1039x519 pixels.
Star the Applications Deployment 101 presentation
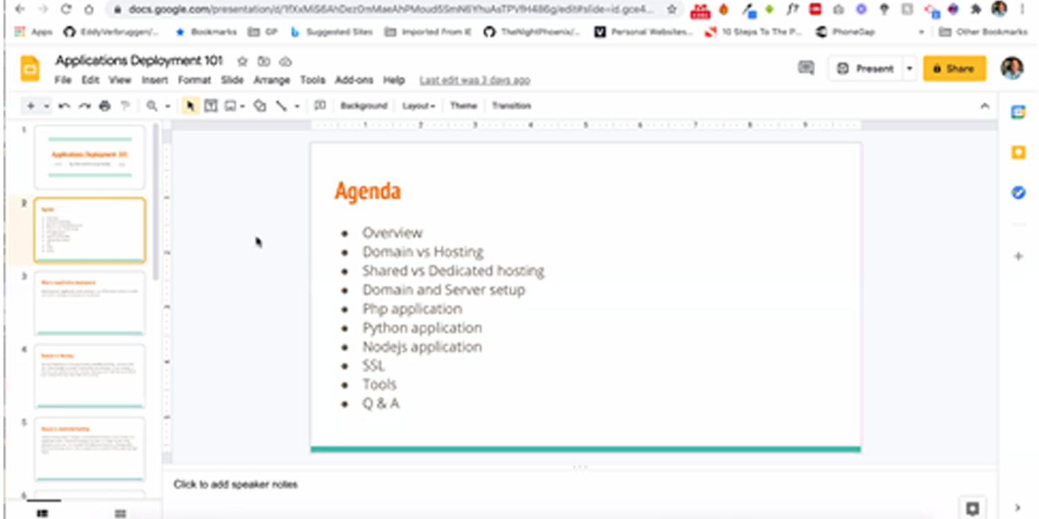[242, 62]
